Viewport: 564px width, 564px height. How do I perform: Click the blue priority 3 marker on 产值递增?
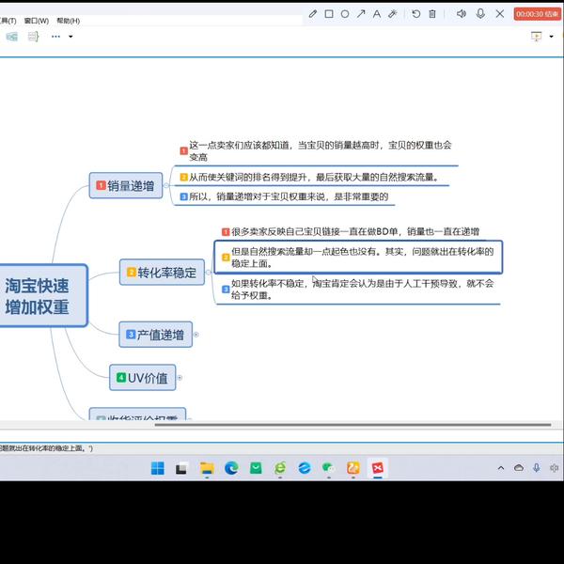pos(131,334)
